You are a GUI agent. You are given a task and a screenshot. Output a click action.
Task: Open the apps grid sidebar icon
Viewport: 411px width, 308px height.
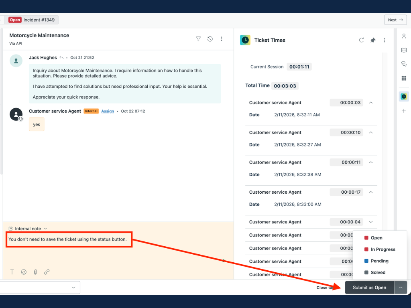click(x=404, y=78)
